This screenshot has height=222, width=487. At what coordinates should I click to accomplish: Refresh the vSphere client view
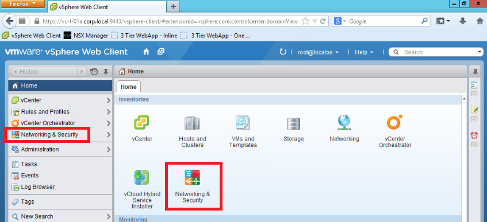click(283, 52)
